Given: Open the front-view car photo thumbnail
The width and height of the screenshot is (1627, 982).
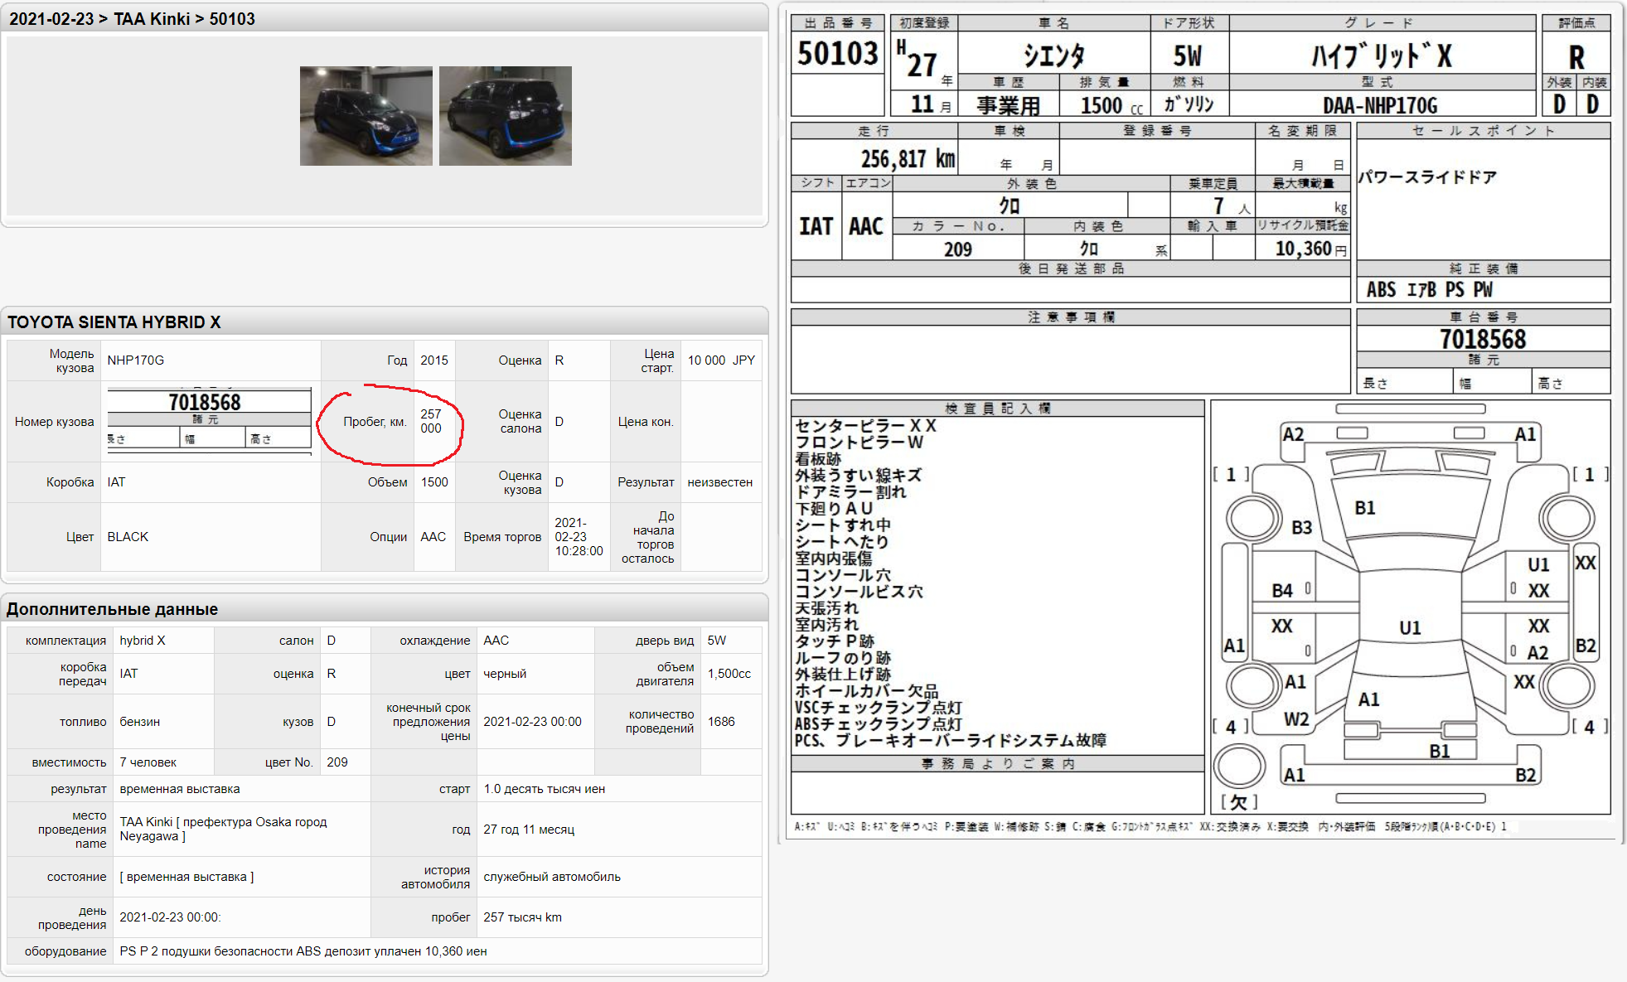Looking at the screenshot, I should pos(366,116).
